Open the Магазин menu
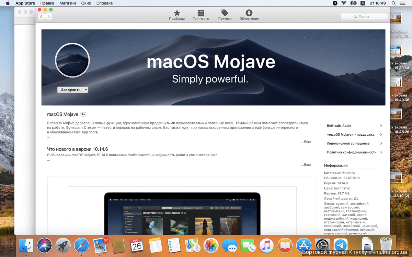 point(68,3)
